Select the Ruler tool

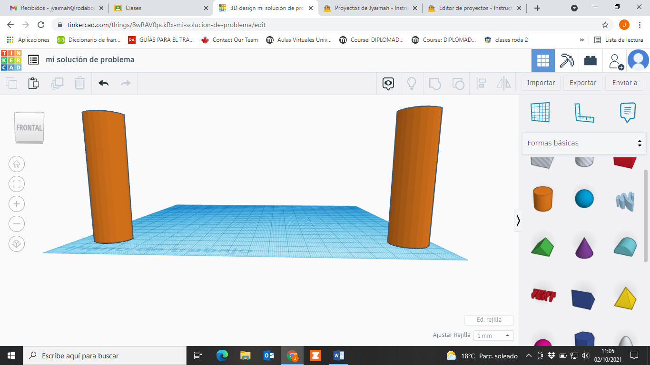[584, 112]
